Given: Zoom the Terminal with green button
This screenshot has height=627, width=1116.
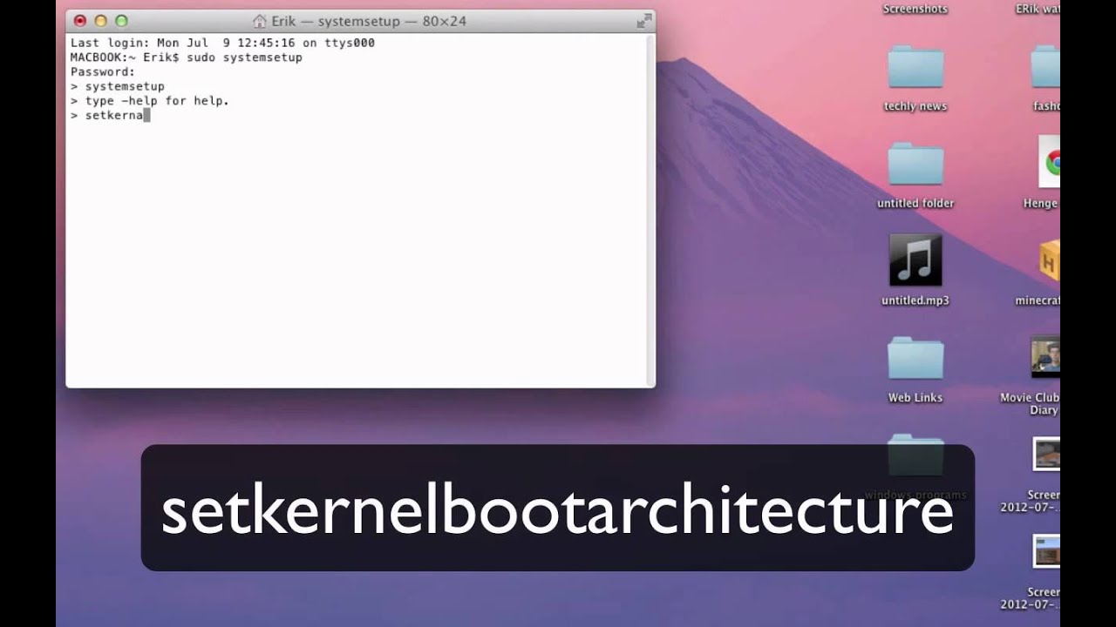Looking at the screenshot, I should point(121,21).
